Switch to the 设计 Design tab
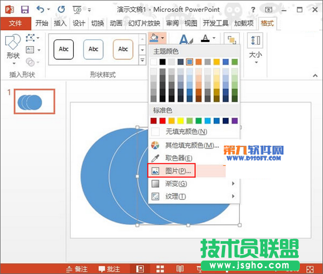 79,23
